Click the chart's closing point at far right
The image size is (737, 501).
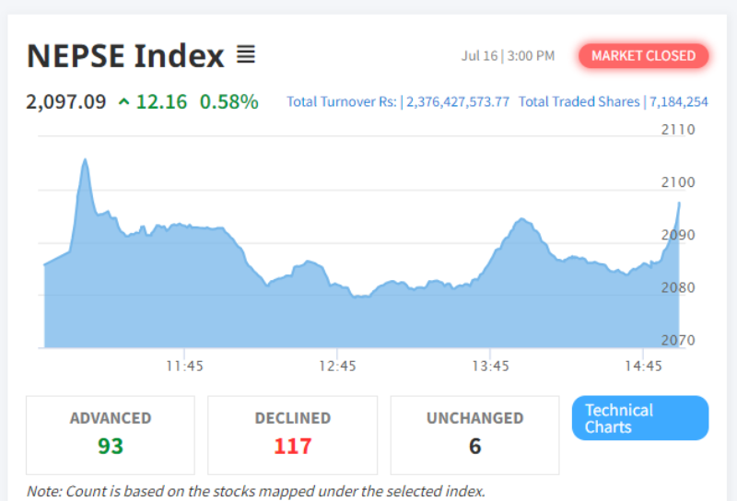coord(679,203)
